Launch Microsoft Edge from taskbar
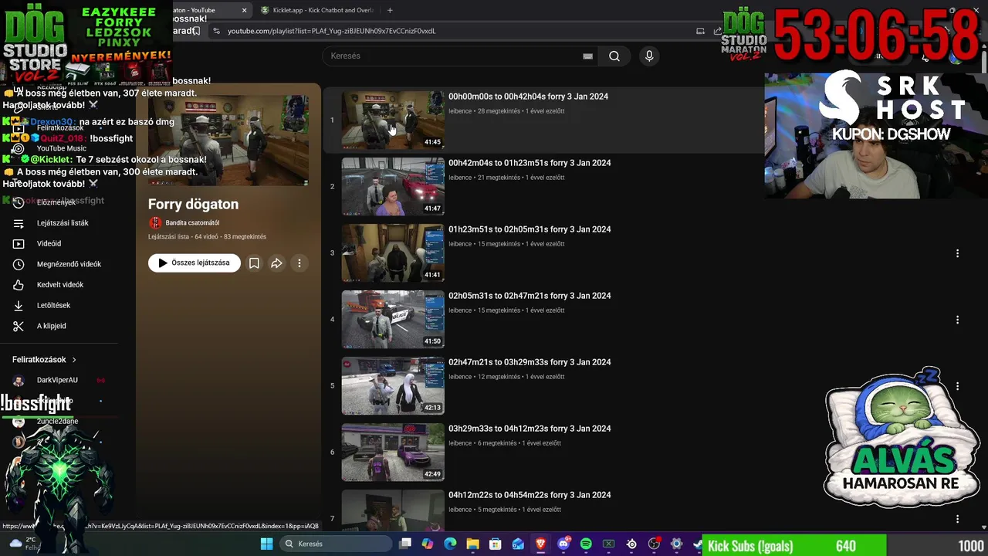988x556 pixels. 450,544
